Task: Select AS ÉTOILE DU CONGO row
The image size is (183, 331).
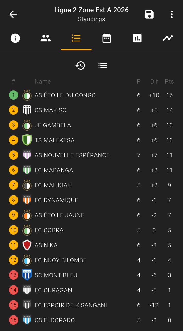Action: [x=65, y=95]
